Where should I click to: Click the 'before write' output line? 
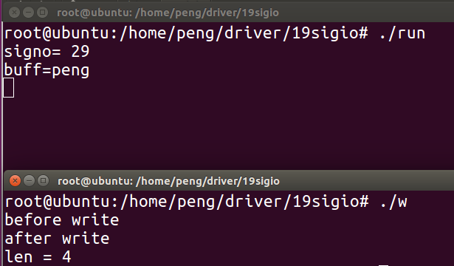point(62,220)
